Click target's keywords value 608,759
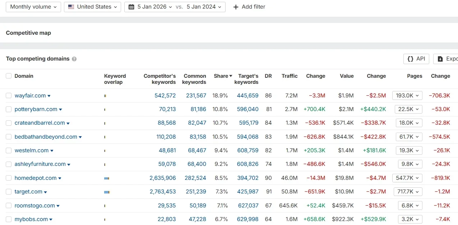Viewport: 458px width, 225px height. (x=248, y=150)
